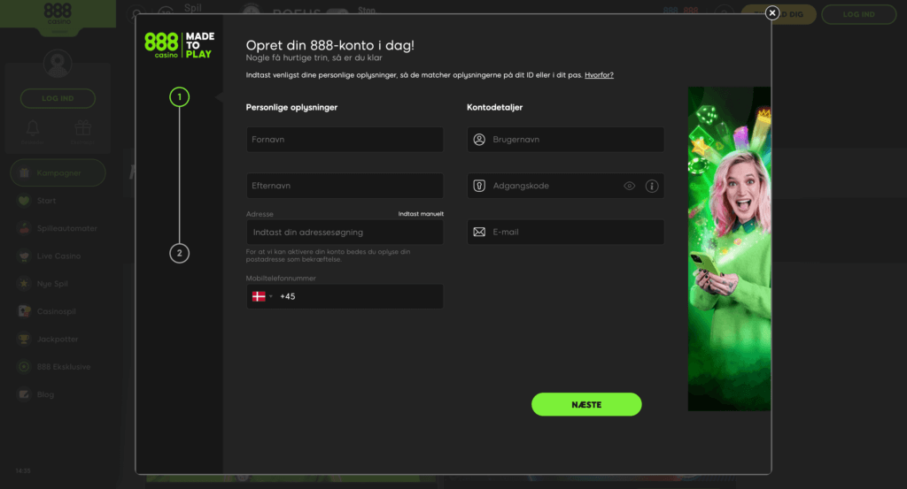Open Casinospil in the sidebar
Image resolution: width=907 pixels, height=489 pixels.
coord(58,312)
